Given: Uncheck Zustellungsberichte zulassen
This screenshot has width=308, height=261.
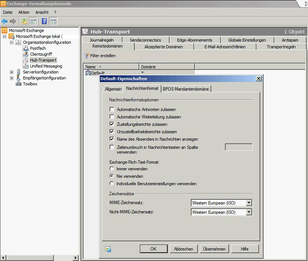Looking at the screenshot, I should [x=112, y=124].
